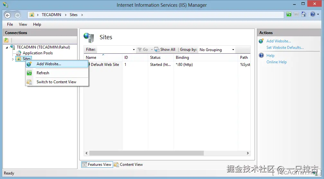Click the Help icon in the Actions pane
The image size is (324, 179).
[261, 55]
